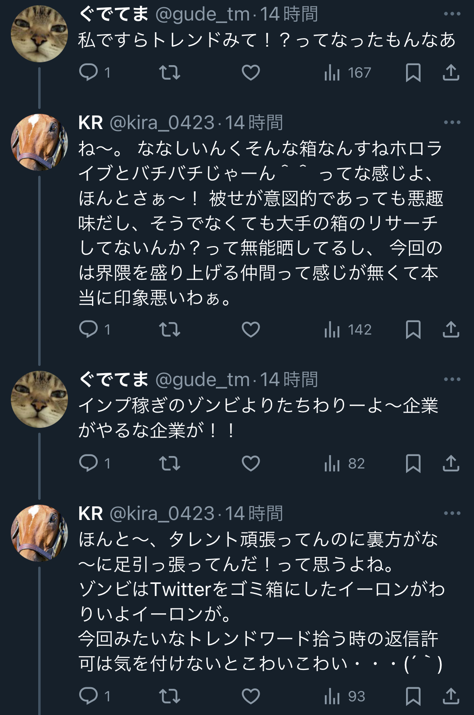This screenshot has height=715, width=474.
Task: Share the tweet with 82 views
Action: tap(451, 464)
